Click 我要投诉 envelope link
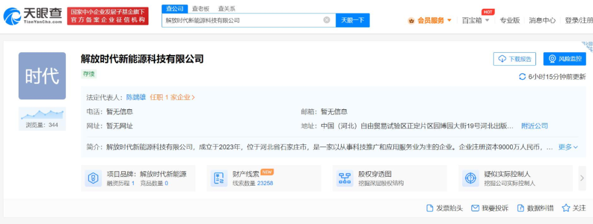 coord(490,208)
